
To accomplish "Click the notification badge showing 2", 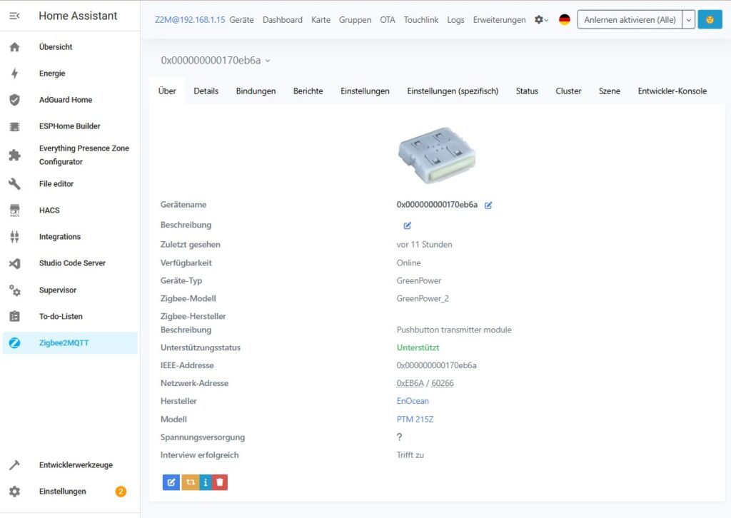I will click(121, 492).
